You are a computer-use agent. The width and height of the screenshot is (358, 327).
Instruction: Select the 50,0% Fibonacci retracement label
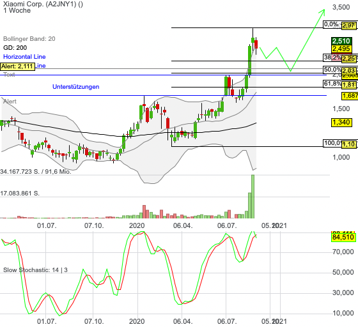[332, 70]
